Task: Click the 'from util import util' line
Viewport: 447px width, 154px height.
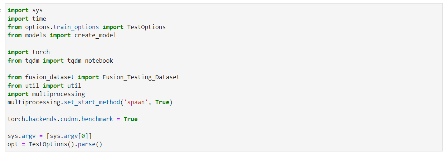Action: [x=44, y=86]
